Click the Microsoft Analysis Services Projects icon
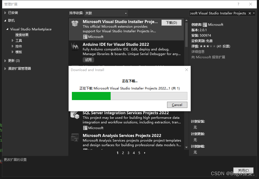 [75, 138]
